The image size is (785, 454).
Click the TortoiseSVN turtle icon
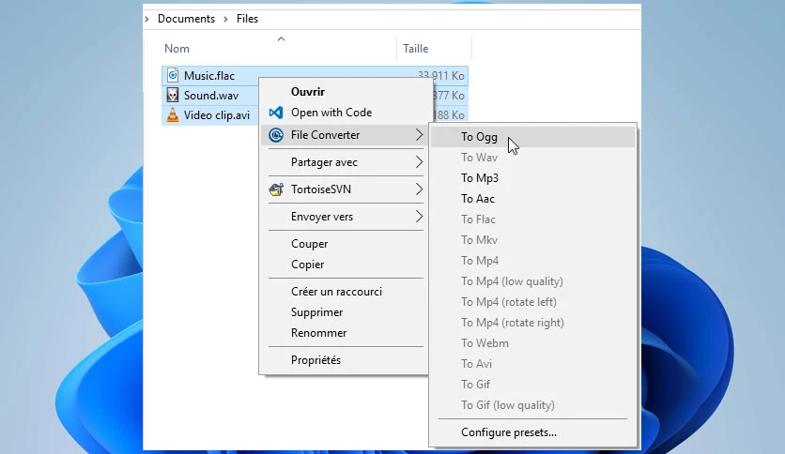coord(276,189)
